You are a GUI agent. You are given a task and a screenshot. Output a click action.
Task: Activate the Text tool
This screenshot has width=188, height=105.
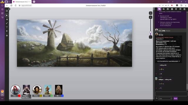click(7, 27)
